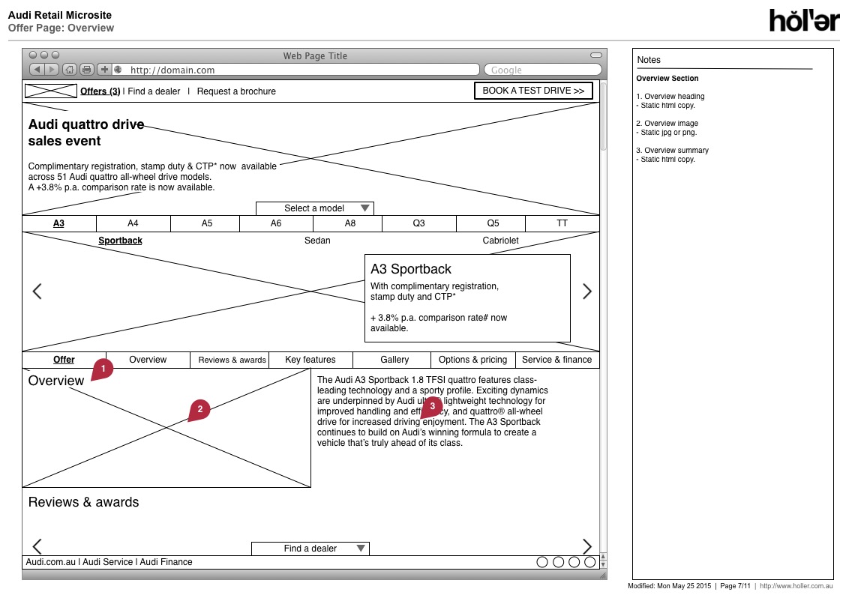Click the toolbar pill button in title bar
849x604 pixels.
click(596, 55)
